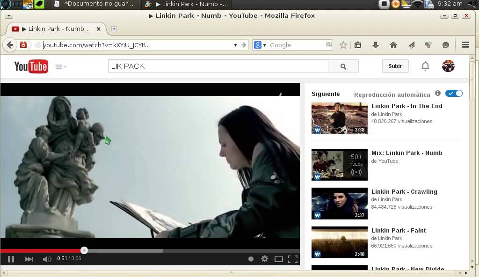Open Linkin Park - Faint title link

(399, 231)
